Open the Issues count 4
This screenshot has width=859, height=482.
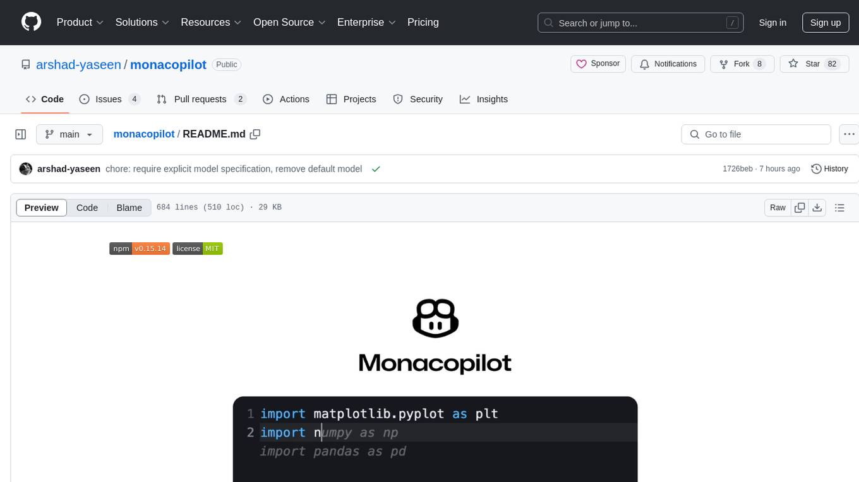134,99
